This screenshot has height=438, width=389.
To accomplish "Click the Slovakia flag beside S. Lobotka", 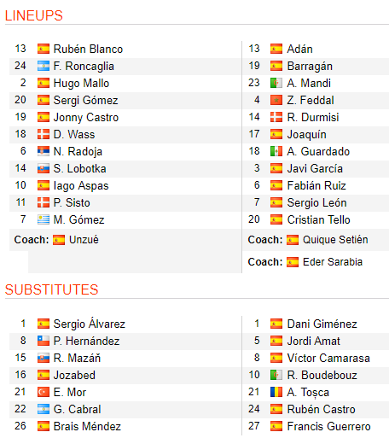I will pyautogui.click(x=44, y=168).
